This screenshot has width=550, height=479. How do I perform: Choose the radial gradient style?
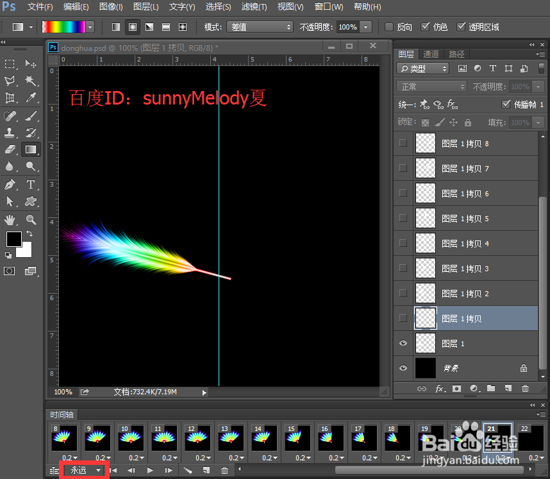(133, 27)
